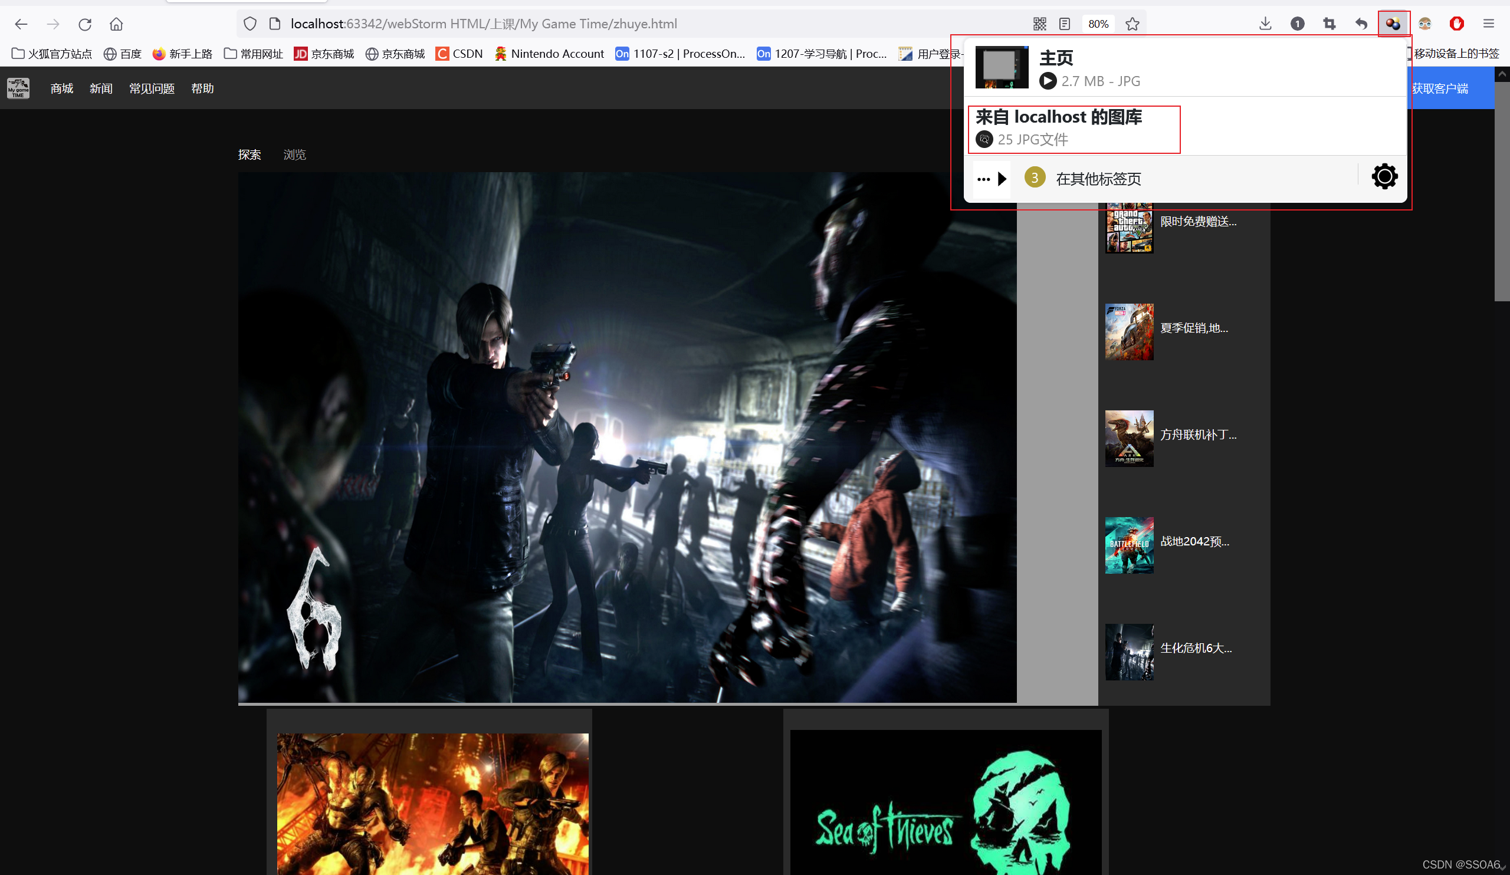Open the extension settings gear icon
Screen dimensions: 1510x875
pyautogui.click(x=1384, y=177)
